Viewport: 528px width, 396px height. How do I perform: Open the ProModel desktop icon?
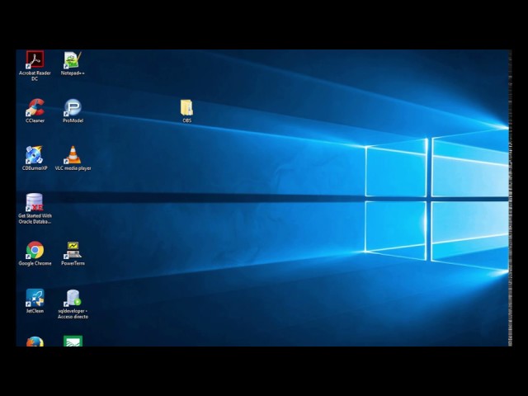73,107
